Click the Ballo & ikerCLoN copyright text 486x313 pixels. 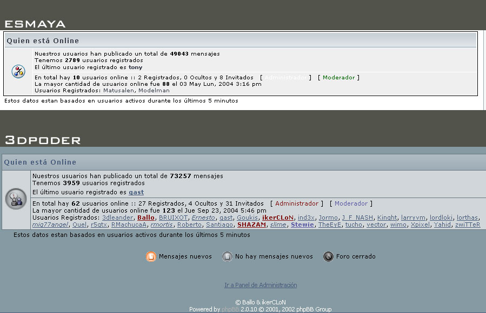pos(261,302)
